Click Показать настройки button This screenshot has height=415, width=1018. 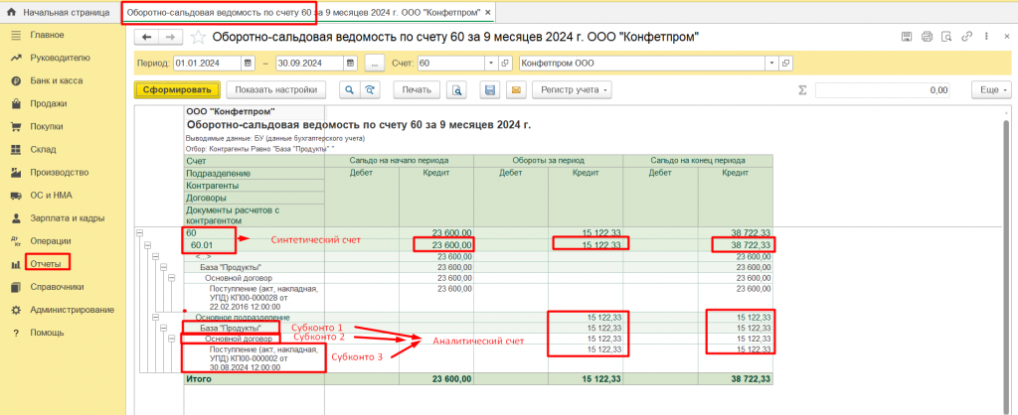pos(276,90)
